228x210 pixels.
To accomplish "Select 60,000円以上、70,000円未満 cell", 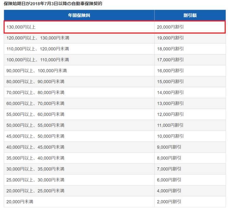I will tap(79, 103).
